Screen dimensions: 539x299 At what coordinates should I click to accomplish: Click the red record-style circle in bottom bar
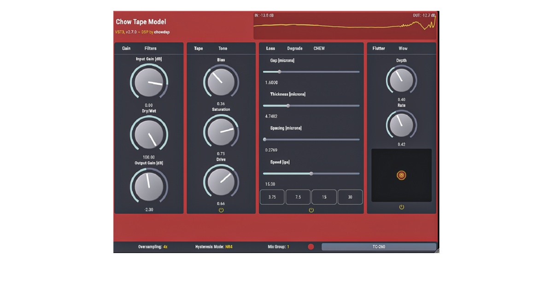311,246
